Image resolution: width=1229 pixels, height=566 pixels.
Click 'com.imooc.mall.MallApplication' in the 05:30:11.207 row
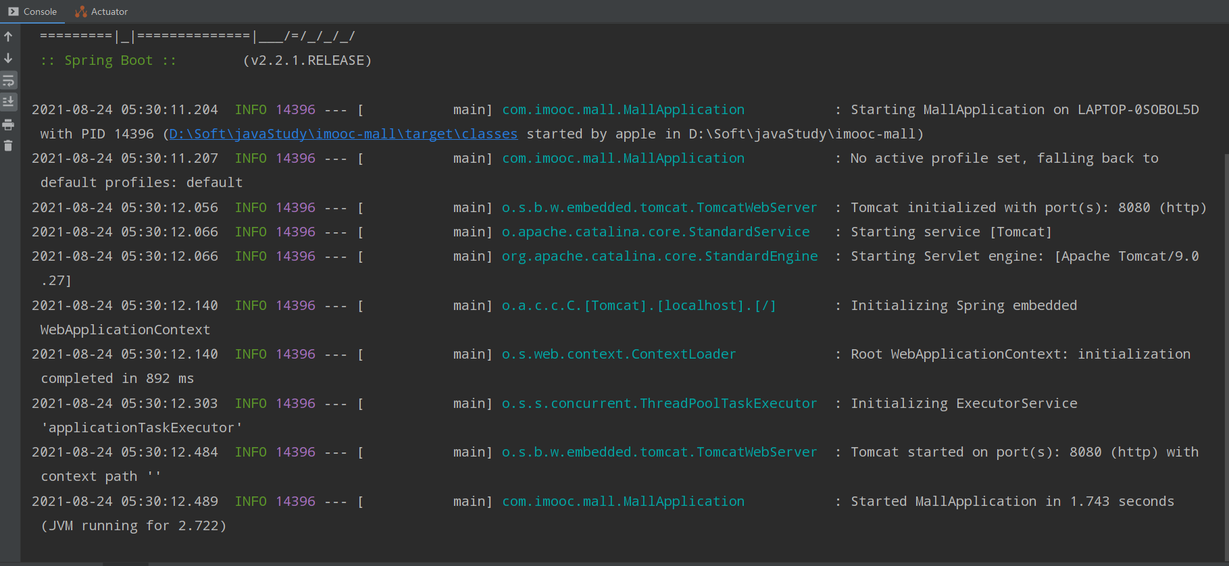coord(623,158)
